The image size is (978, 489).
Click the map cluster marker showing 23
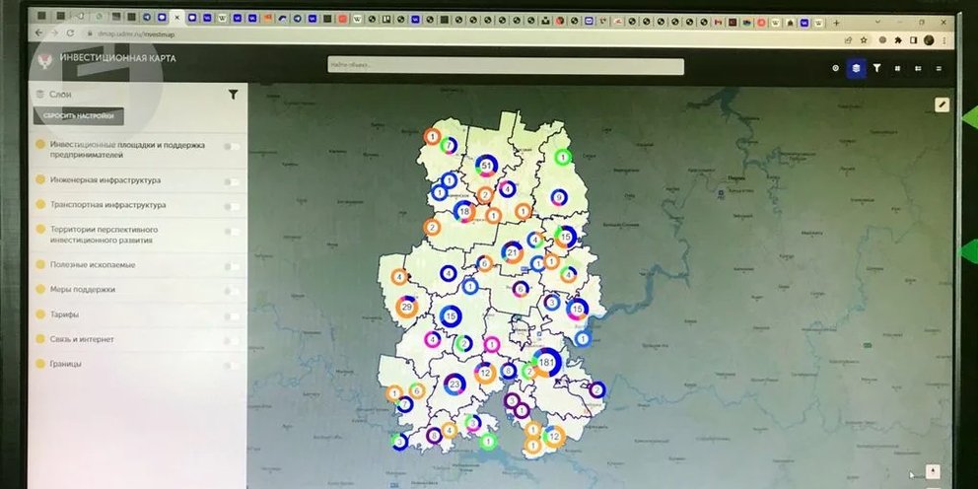[x=454, y=384]
